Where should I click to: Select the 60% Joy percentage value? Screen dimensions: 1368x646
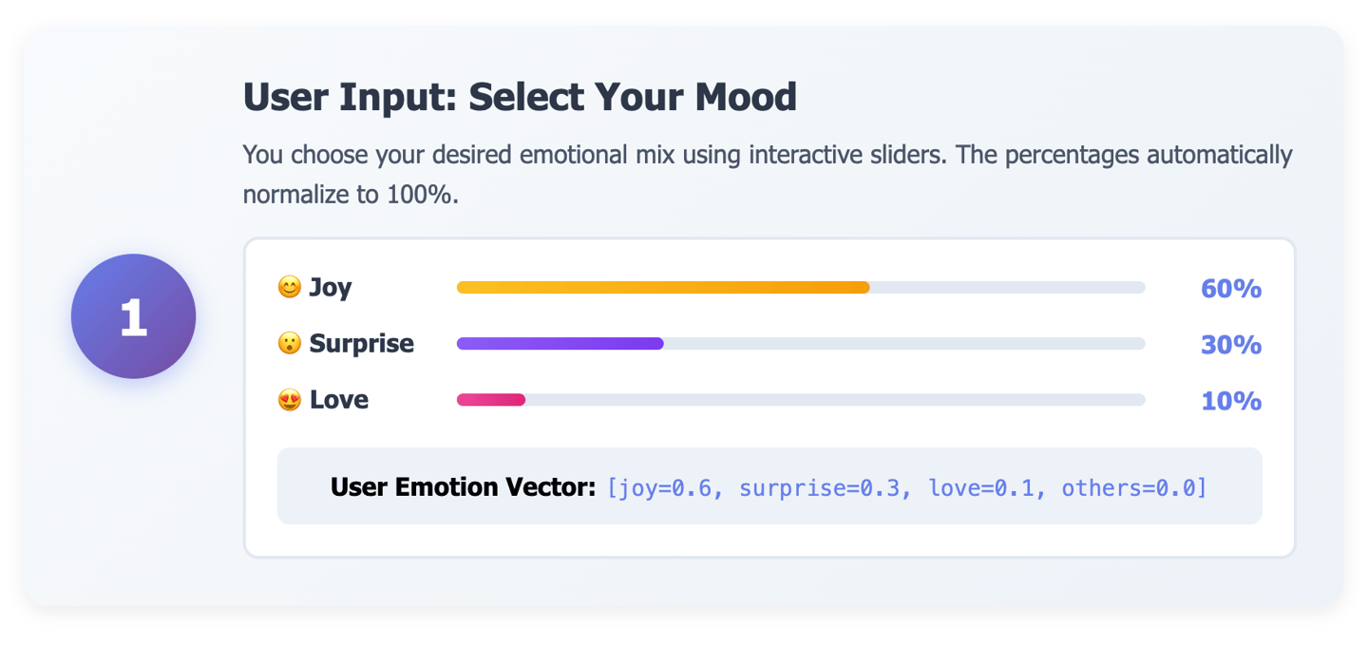click(x=1230, y=289)
